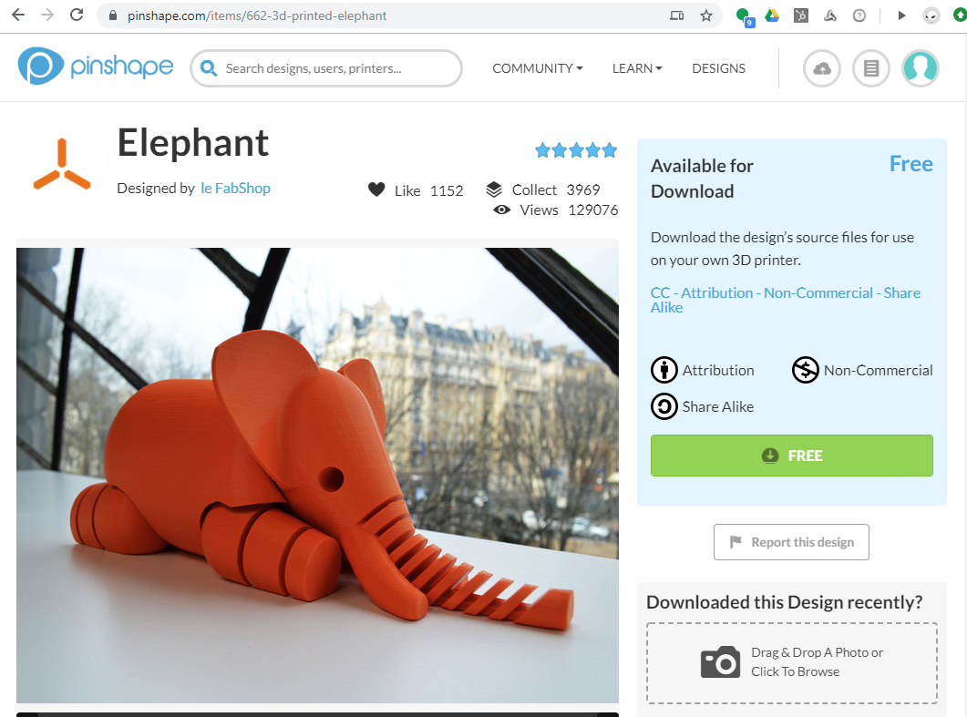Download with the green FREE button
The height and width of the screenshot is (717, 967).
pyautogui.click(x=792, y=456)
